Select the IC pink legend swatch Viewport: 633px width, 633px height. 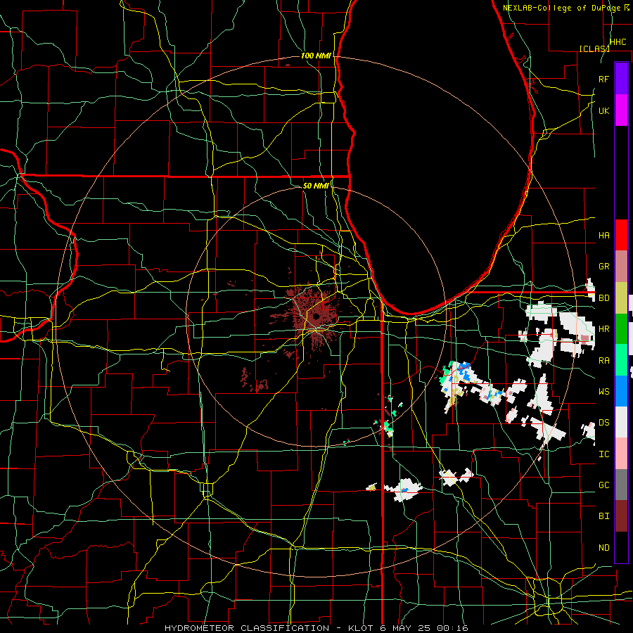[x=621, y=454]
